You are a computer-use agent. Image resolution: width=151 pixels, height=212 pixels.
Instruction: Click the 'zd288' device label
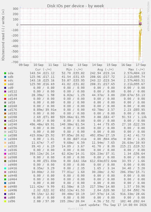[x=12, y=135]
